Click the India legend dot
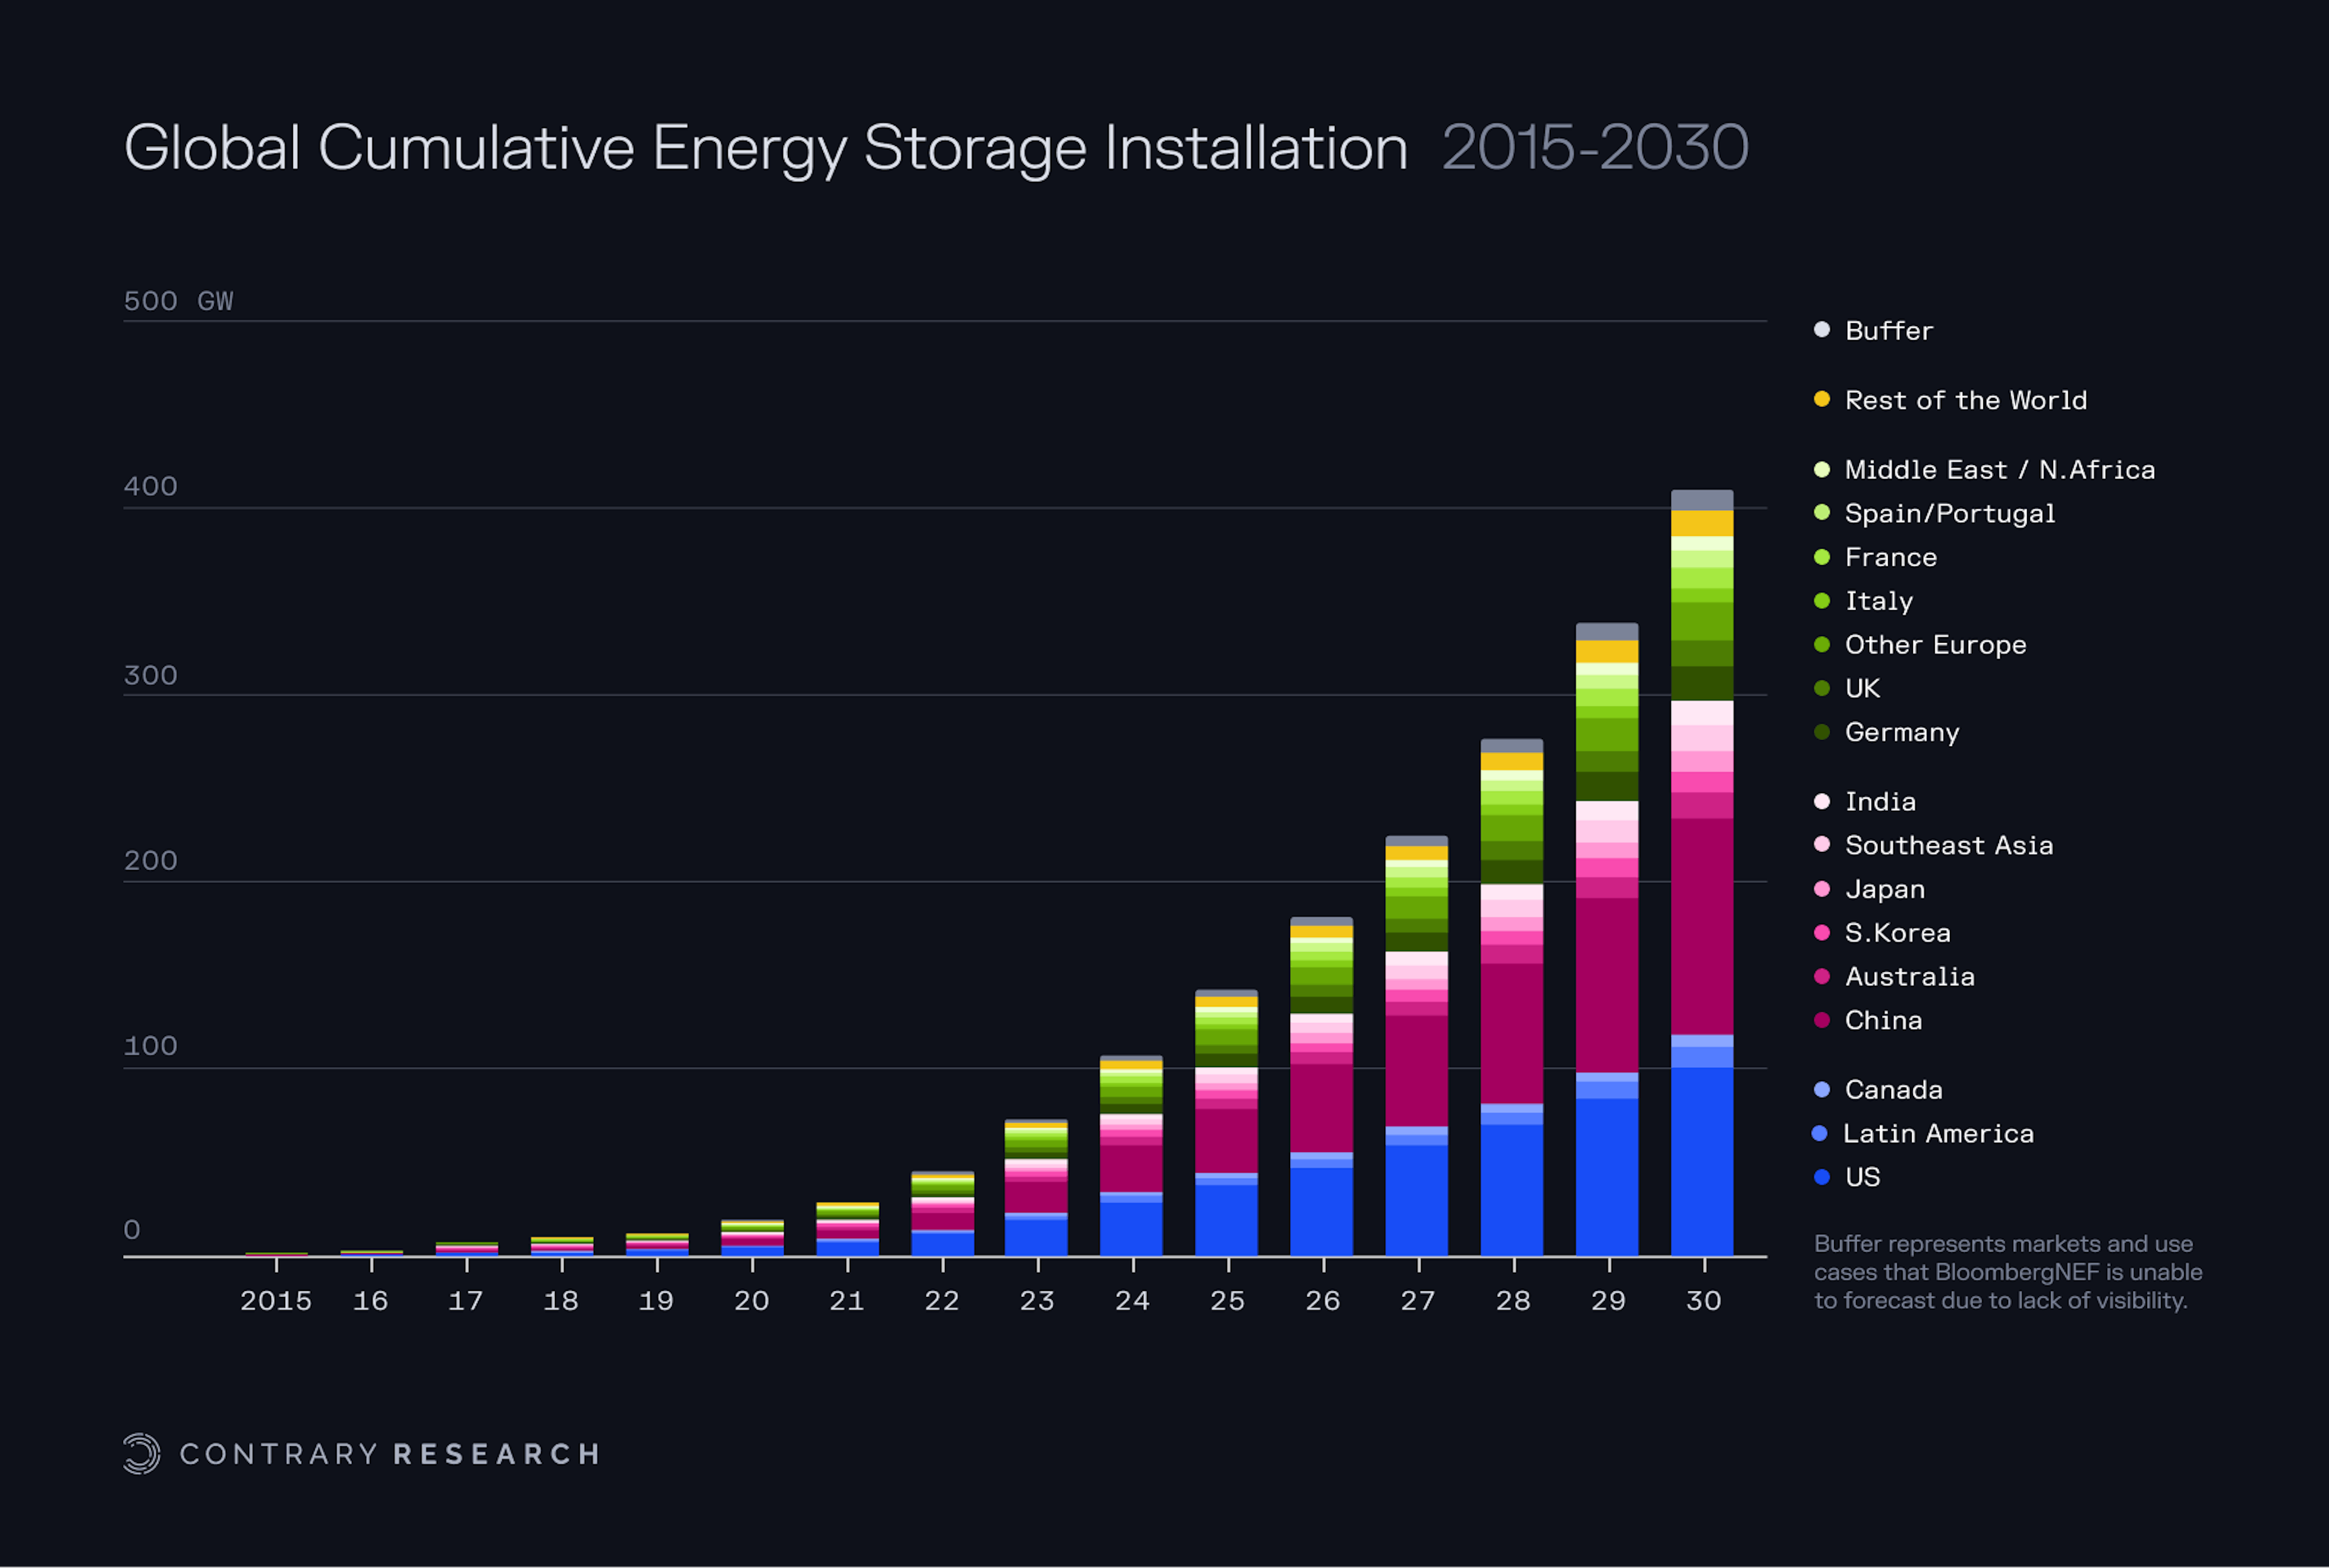The height and width of the screenshot is (1568, 2329). point(1822,801)
